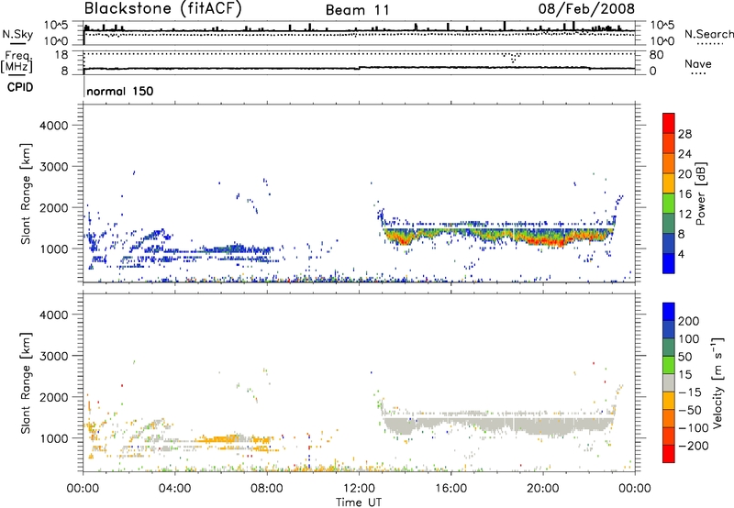734x508 pixels.
Task: Click the orange velocity echoes near 06:00
Action: (220, 439)
